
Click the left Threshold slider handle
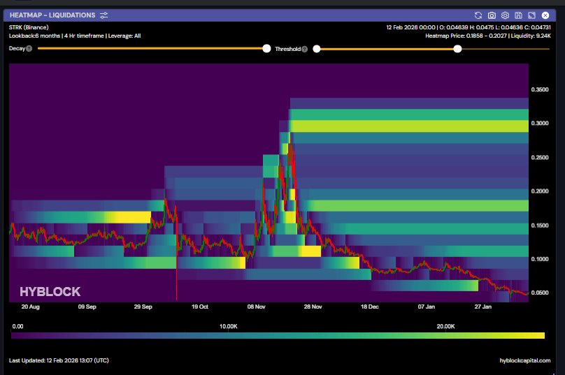coord(317,48)
